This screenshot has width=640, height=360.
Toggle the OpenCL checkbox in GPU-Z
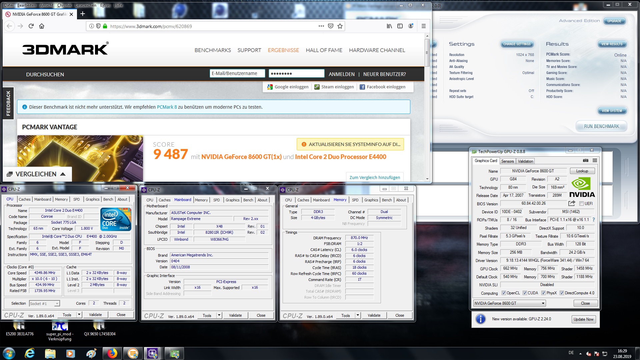[x=504, y=293]
